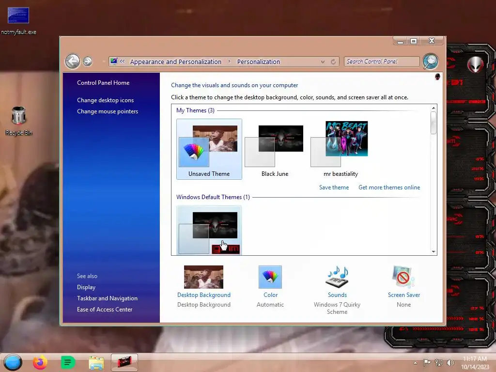Viewport: 496px width, 372px height.
Task: Click the themes list scrollbar thumb
Action: [x=434, y=123]
